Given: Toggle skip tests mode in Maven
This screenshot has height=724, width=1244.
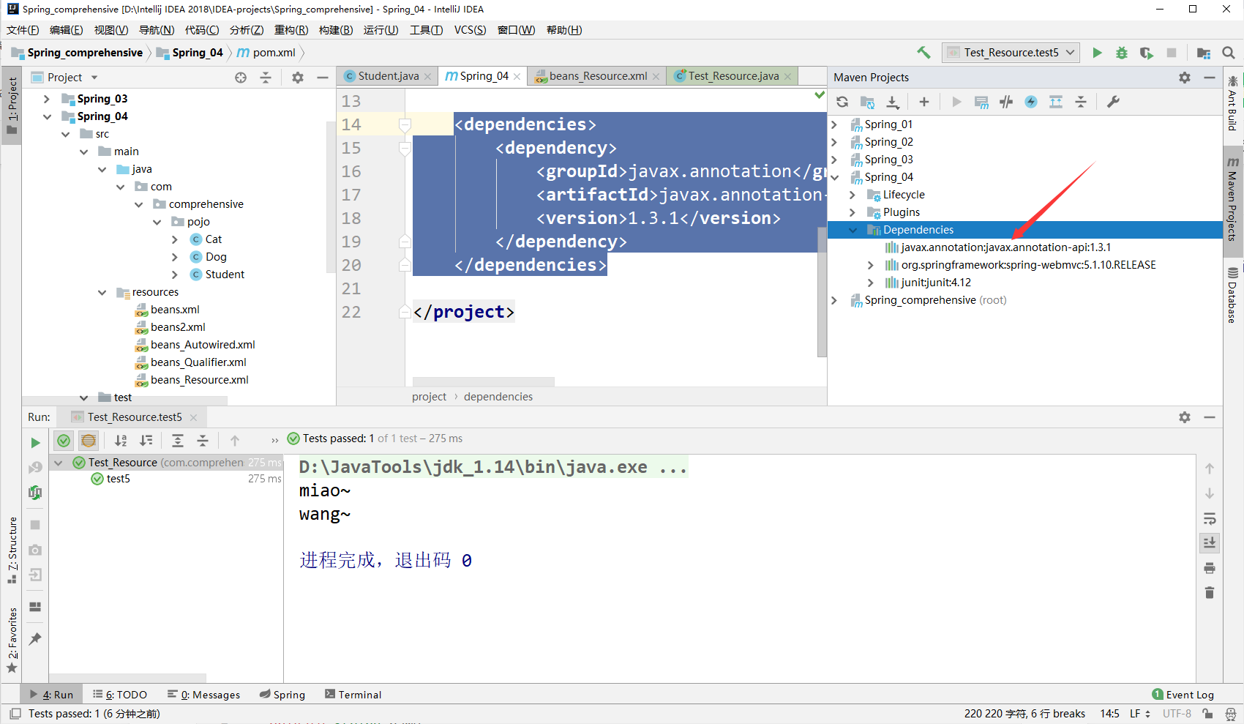Looking at the screenshot, I should click(x=1031, y=102).
